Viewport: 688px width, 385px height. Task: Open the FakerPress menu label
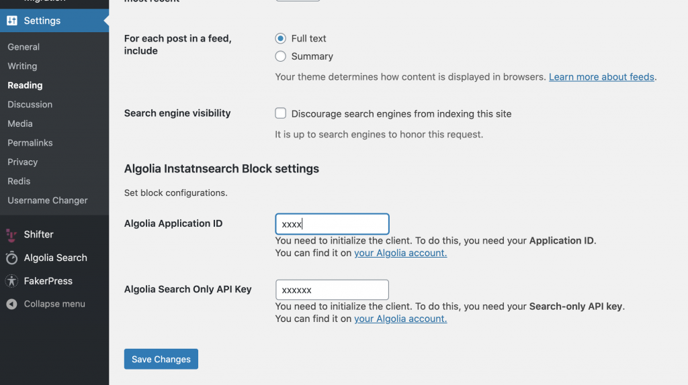48,281
